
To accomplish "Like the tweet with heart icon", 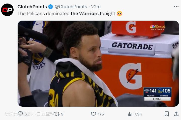I will (x=93, y=114).
